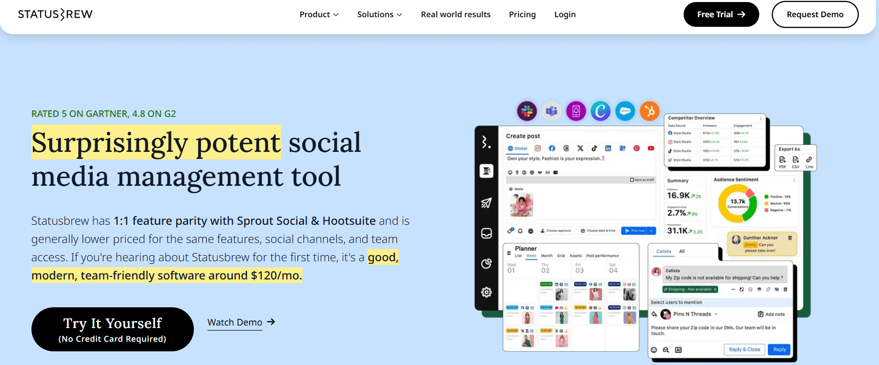
Task: Export as PDF icon
Action: [x=783, y=162]
